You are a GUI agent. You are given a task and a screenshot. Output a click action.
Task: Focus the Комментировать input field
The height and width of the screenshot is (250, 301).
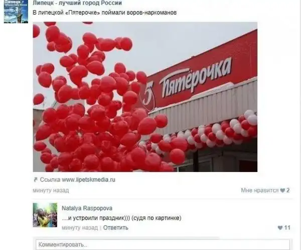[x=163, y=244]
